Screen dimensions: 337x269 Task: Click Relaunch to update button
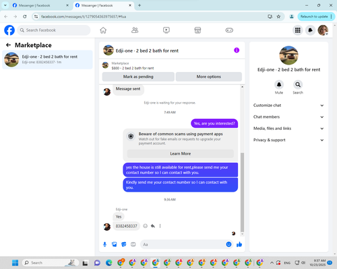point(314,16)
